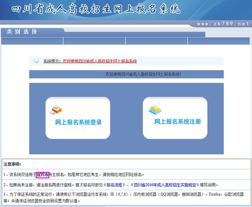252x207 pixels.
Task: Click the blue 欢迎使用 welcome banner bar
Action: (x=126, y=74)
